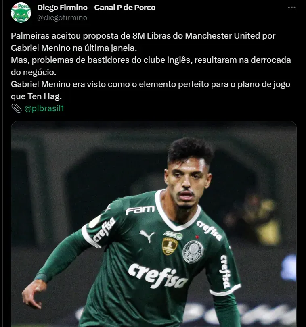The height and width of the screenshot is (327, 306).
Task: Click the "do negócio." tweet line
Action: point(34,72)
